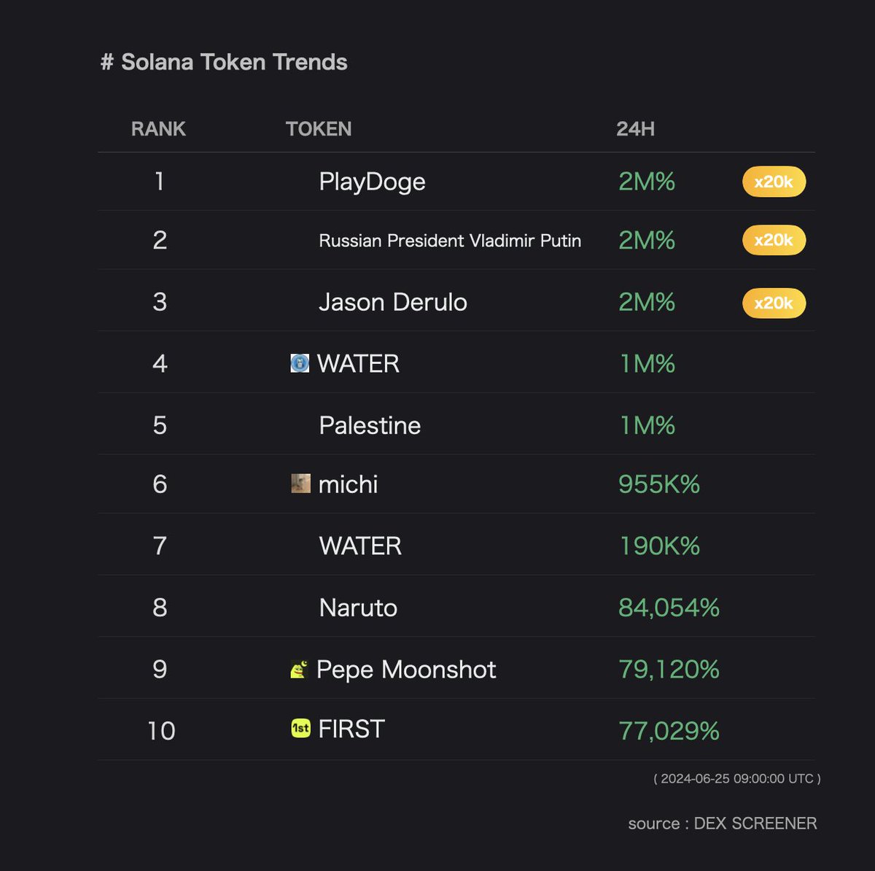The image size is (875, 871).
Task: Click the DEX SCREENER source text
Action: pyautogui.click(x=755, y=824)
